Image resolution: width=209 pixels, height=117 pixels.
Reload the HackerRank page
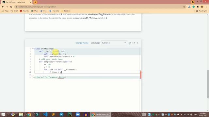[x=11, y=7]
